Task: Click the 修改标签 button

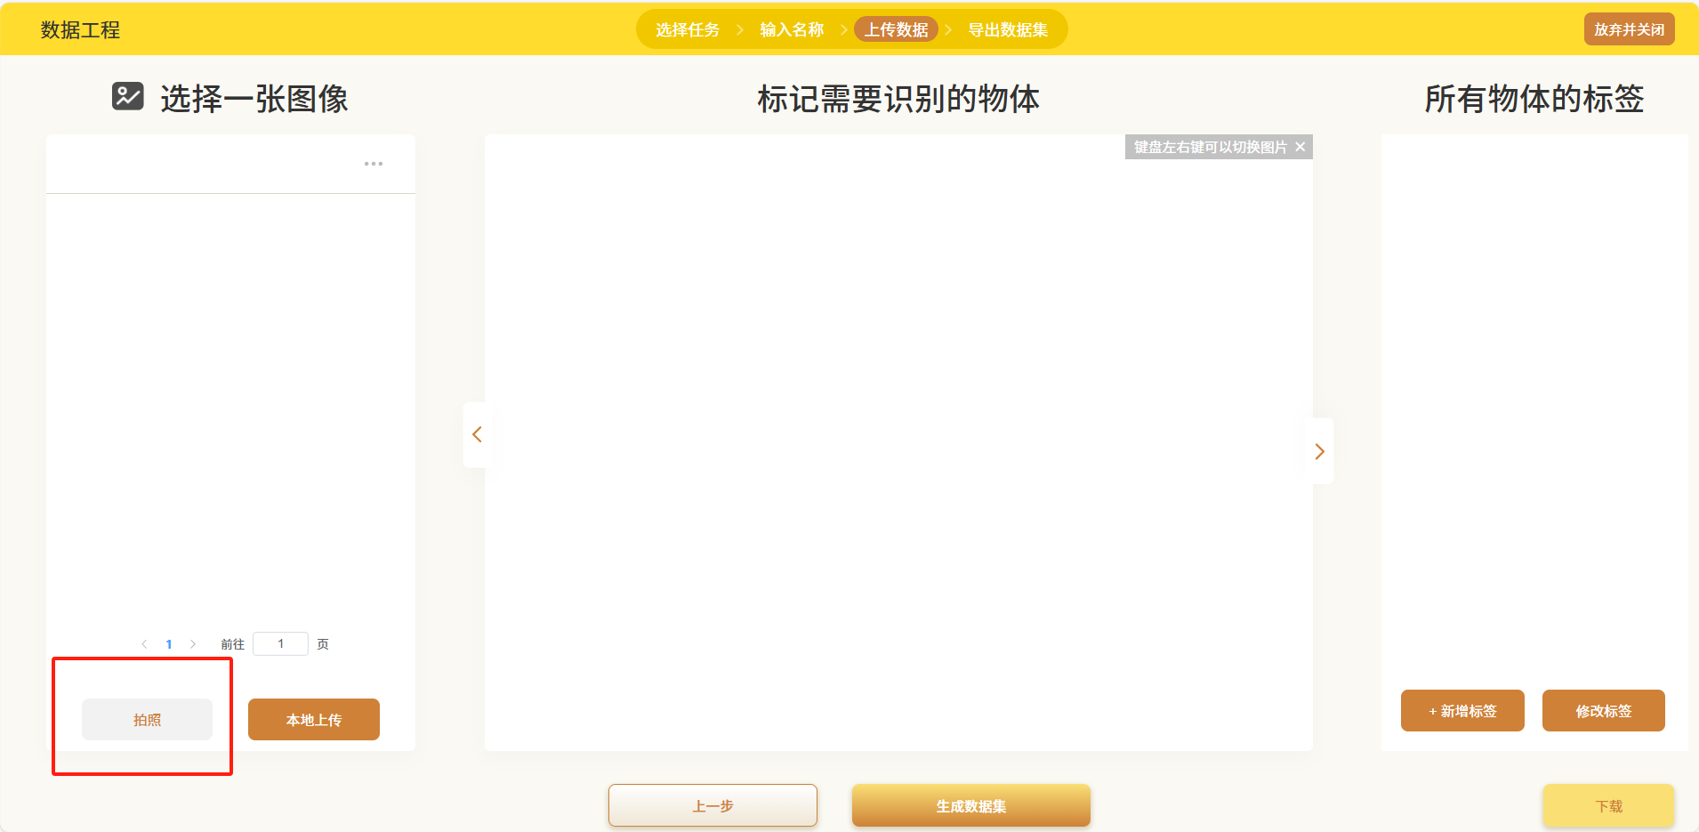Action: 1603,711
